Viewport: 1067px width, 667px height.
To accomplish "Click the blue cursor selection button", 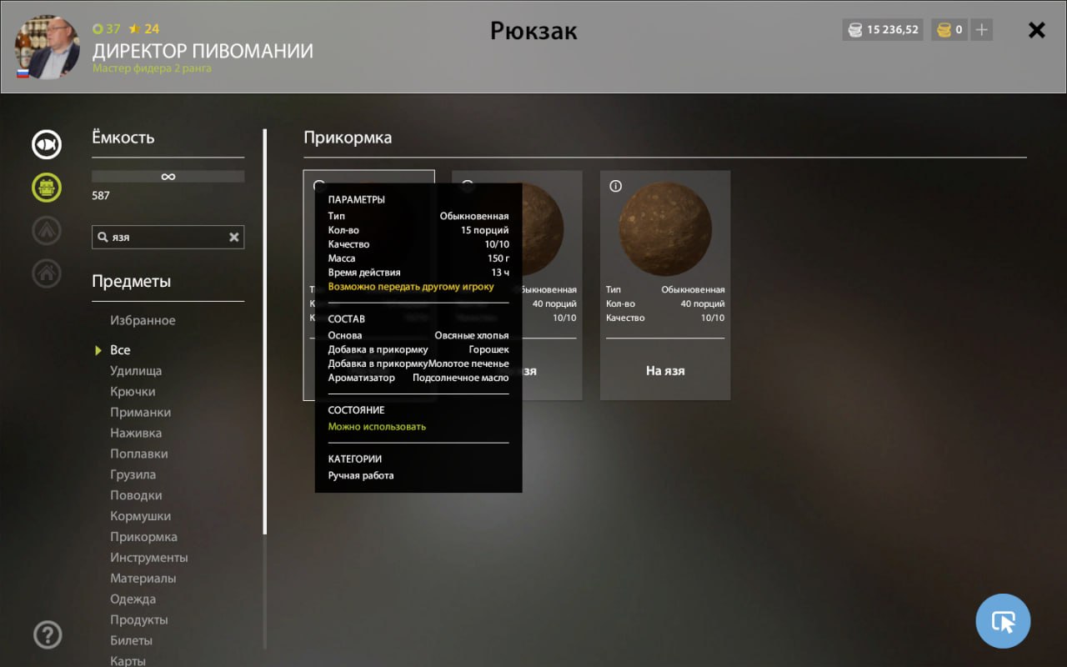I will tap(1004, 621).
